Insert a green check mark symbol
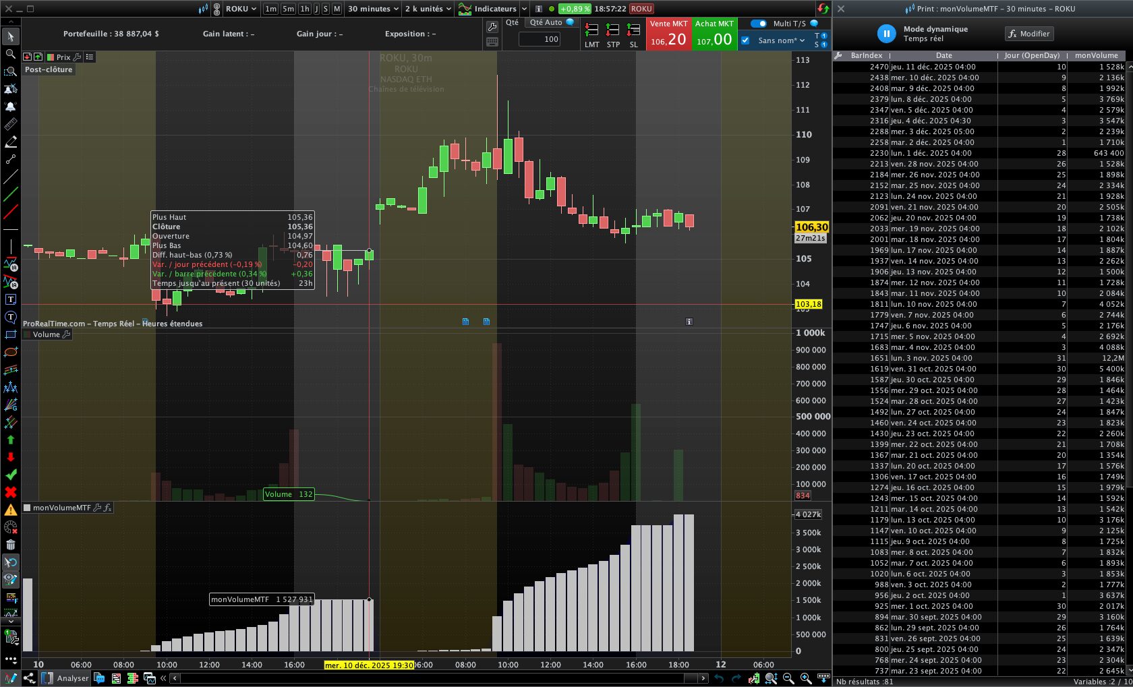 tap(10, 475)
